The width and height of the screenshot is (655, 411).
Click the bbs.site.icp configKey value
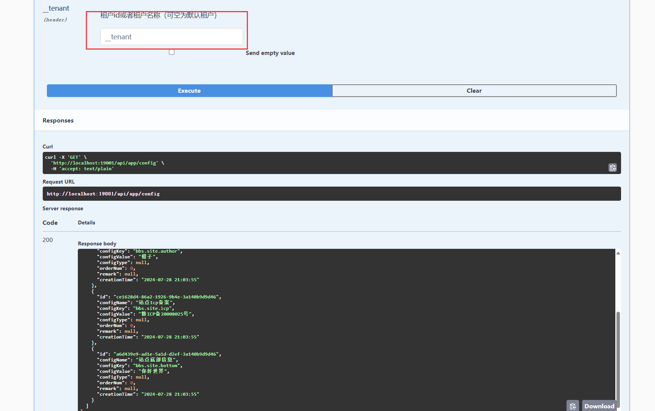pos(153,308)
